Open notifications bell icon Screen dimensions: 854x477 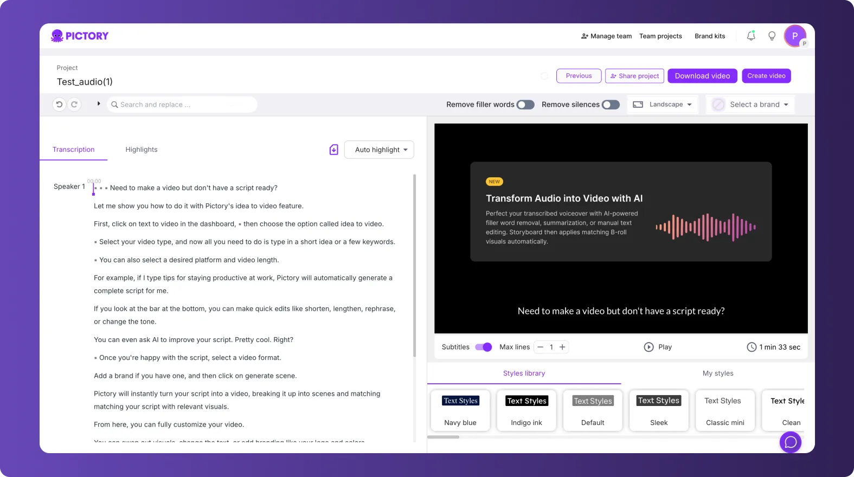point(751,36)
